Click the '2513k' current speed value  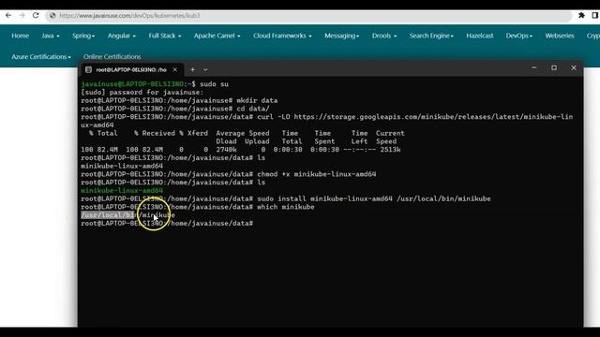pos(390,150)
